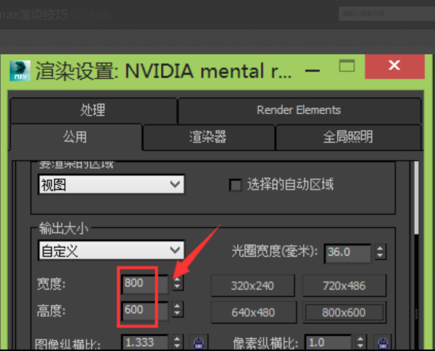The image size is (435, 351).
Task: Click the speaker icon beside the page title
Action: [78, 15]
